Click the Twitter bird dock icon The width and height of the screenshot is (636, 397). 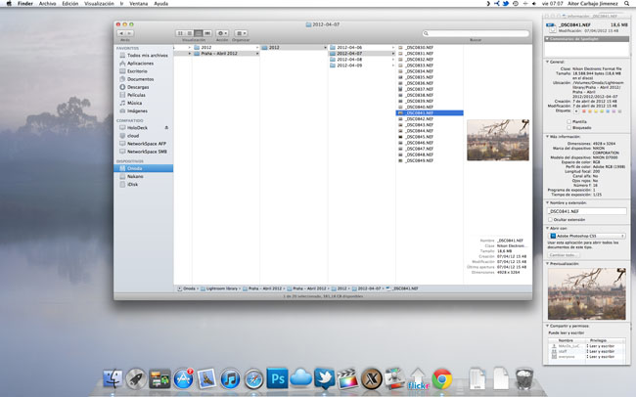pos(324,378)
